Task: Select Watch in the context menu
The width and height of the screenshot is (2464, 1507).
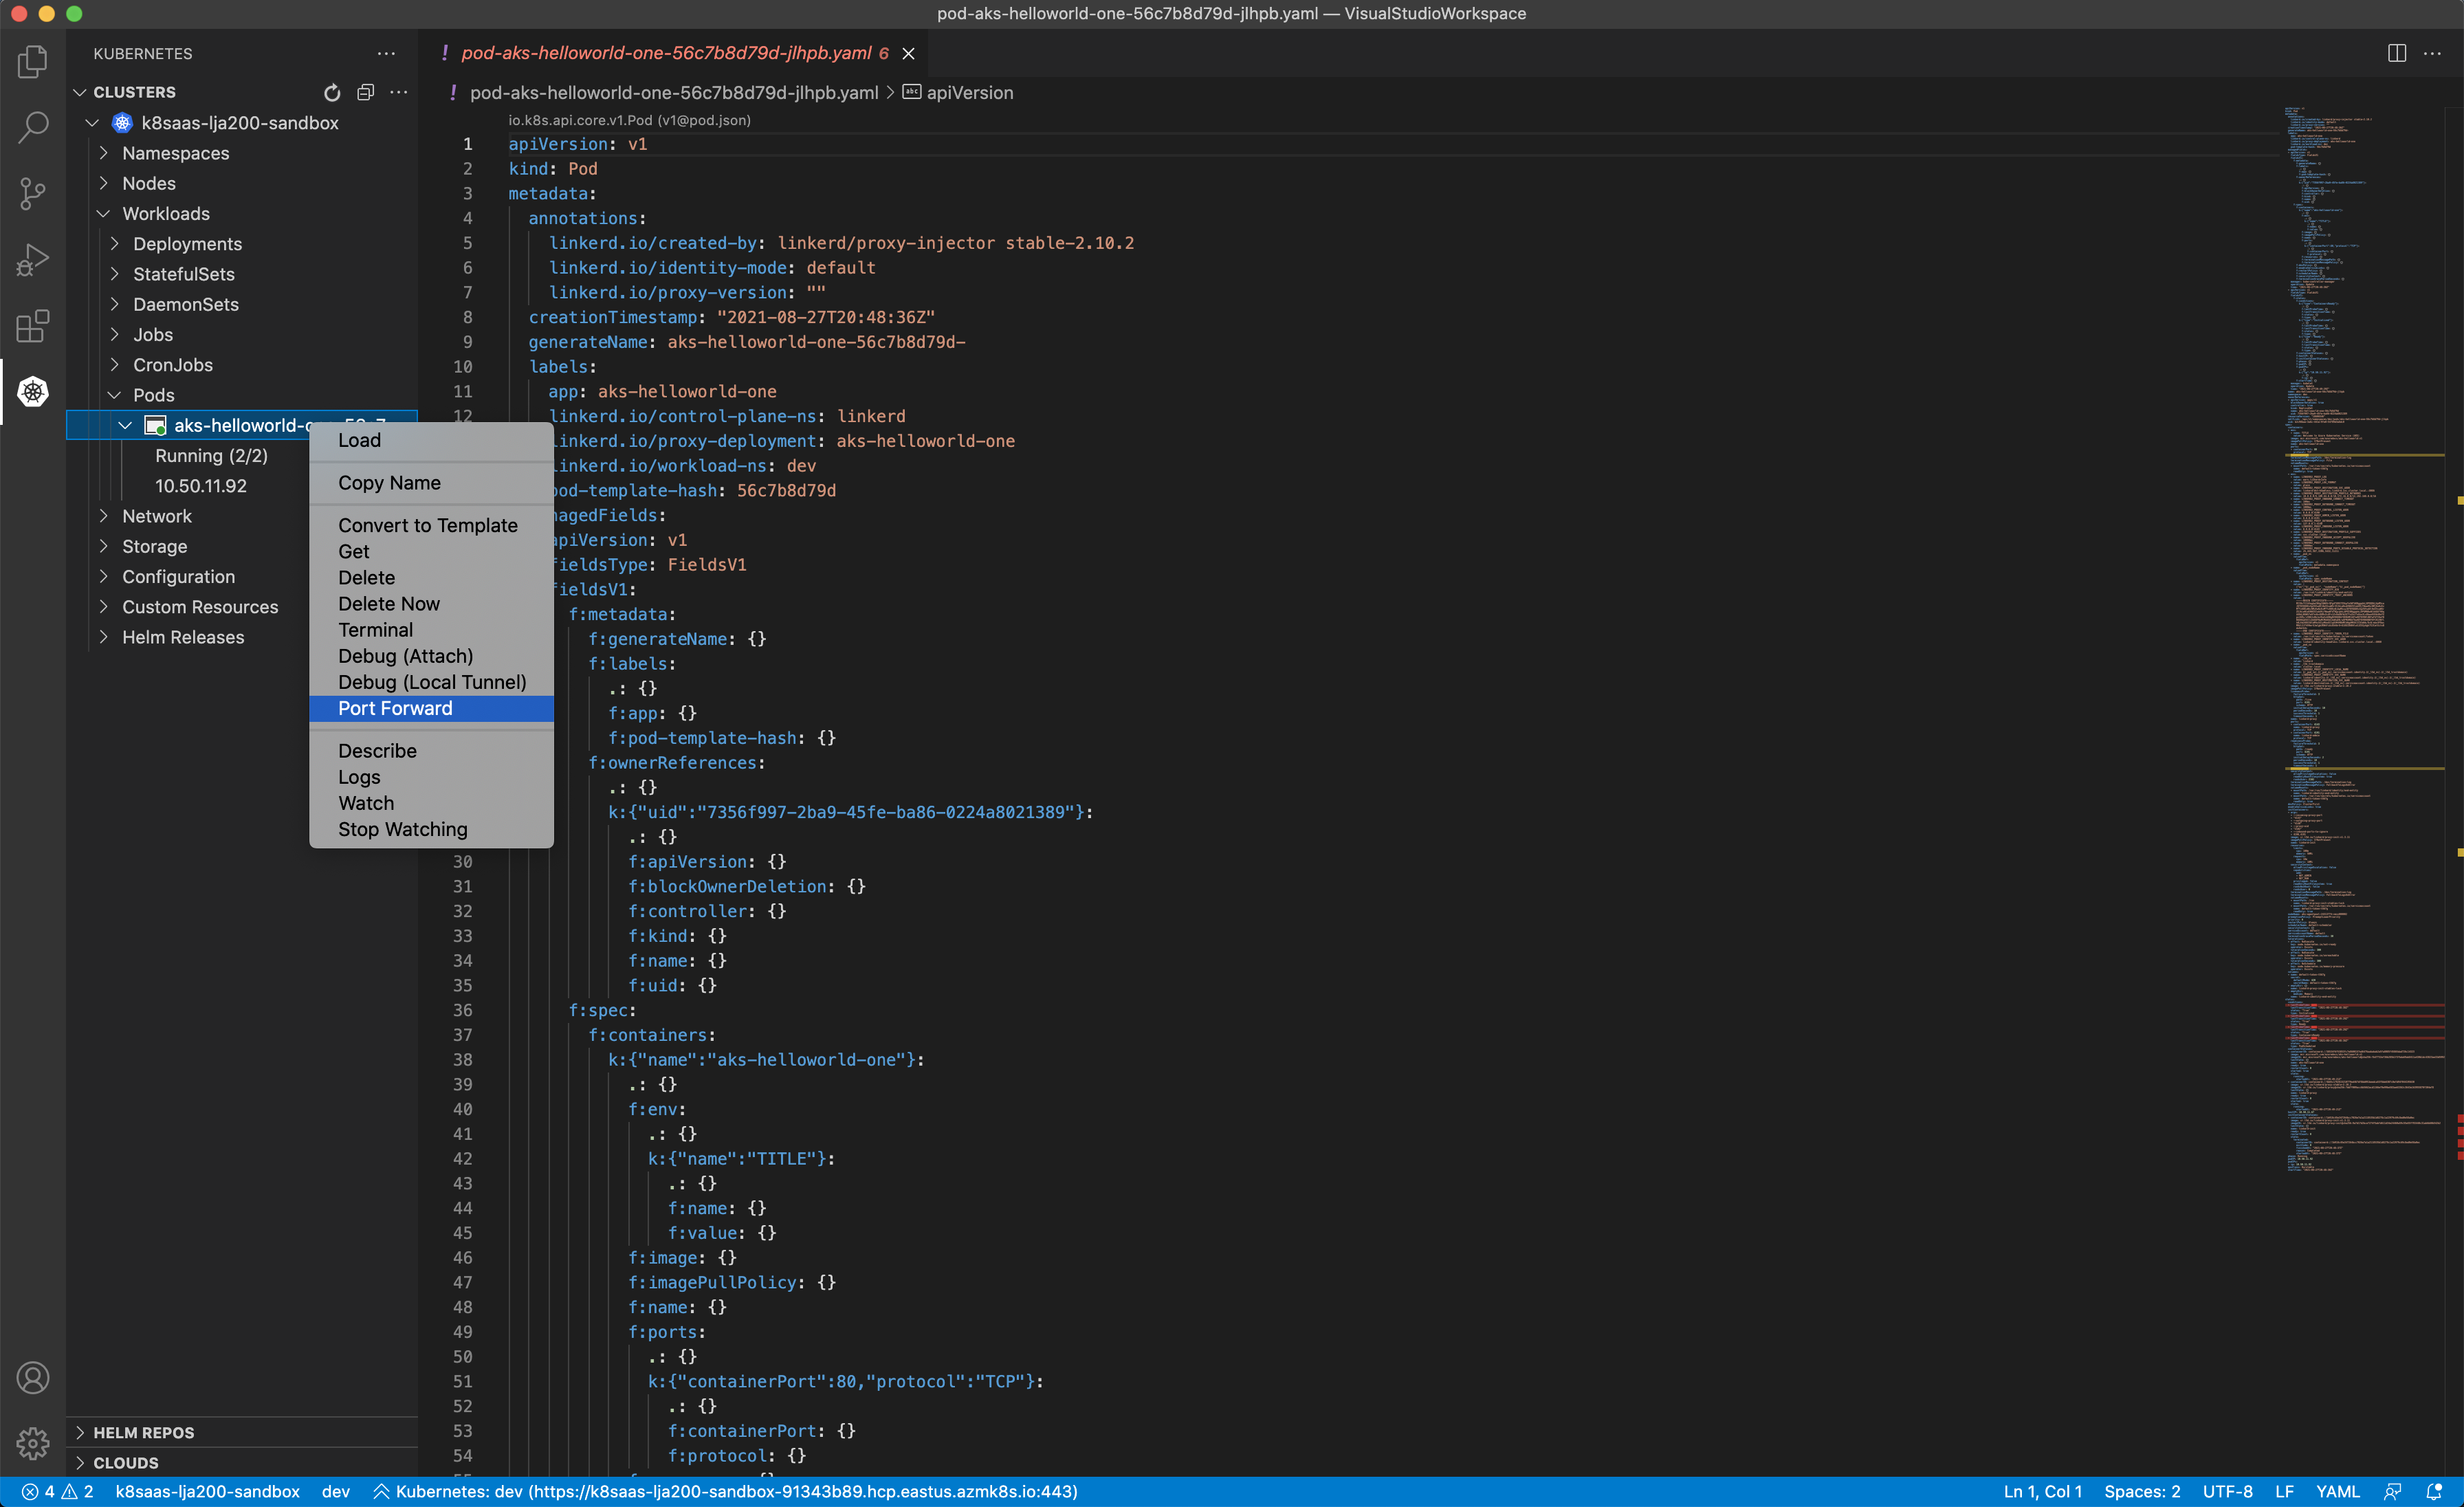Action: 431,803
